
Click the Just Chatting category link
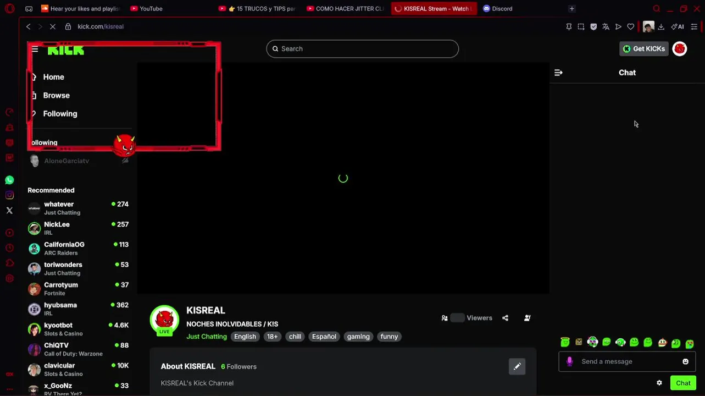[207, 337]
